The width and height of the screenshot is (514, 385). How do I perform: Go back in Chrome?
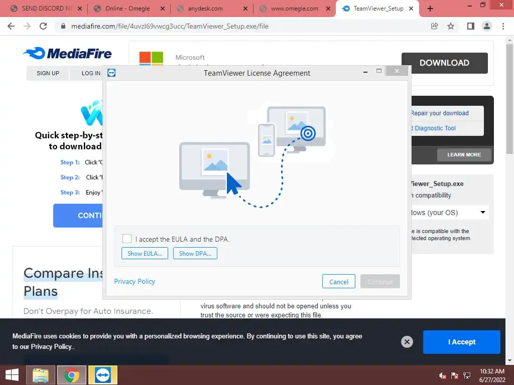(11, 26)
